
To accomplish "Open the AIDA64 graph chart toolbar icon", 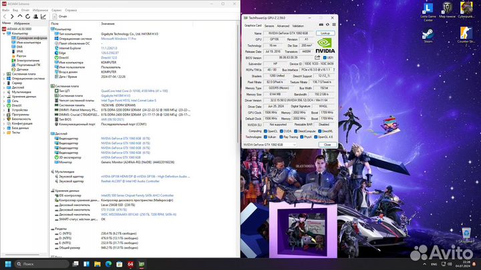I will [x=43, y=17].
